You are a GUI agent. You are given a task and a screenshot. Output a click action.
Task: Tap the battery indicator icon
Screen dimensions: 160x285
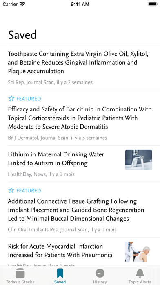[x=153, y=4]
